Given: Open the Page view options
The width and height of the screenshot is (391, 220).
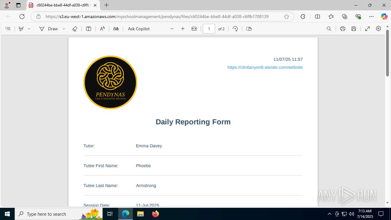Looking at the screenshot, I should click(x=249, y=29).
